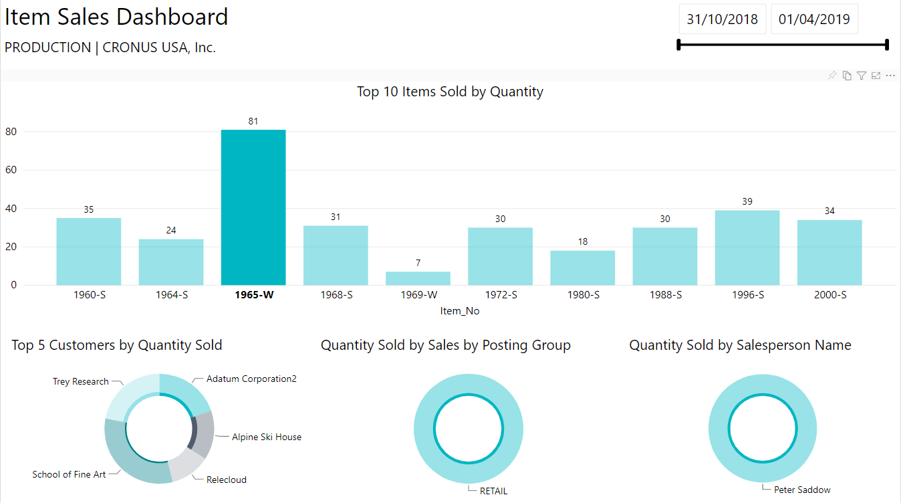This screenshot has width=901, height=503.
Task: Select the 1964-S bar
Action: [171, 262]
